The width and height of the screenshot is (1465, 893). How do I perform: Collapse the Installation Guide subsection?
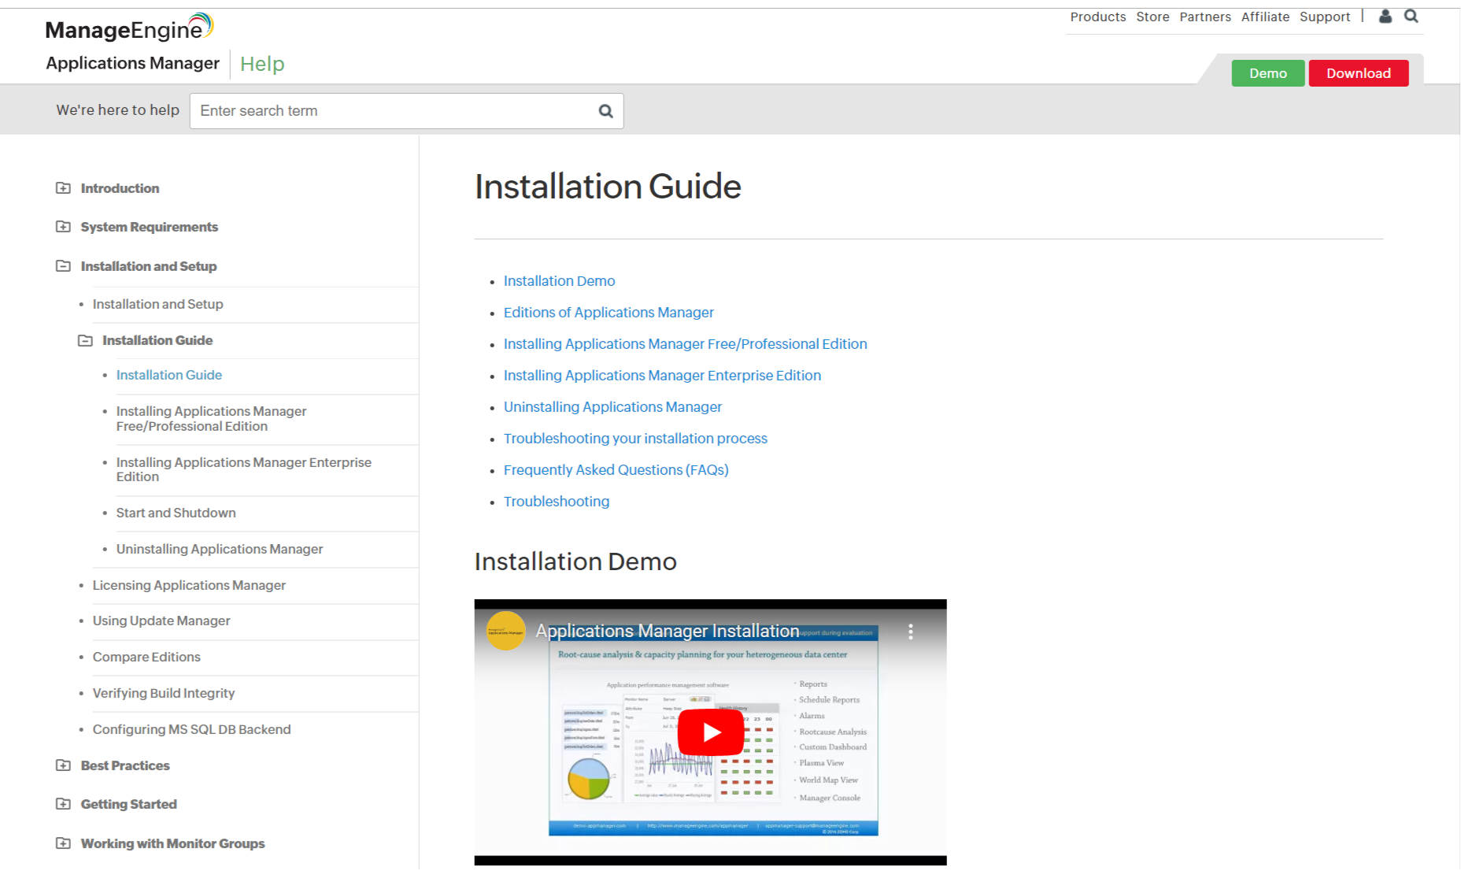(85, 340)
